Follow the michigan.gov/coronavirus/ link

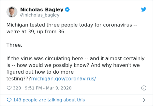point(64,78)
